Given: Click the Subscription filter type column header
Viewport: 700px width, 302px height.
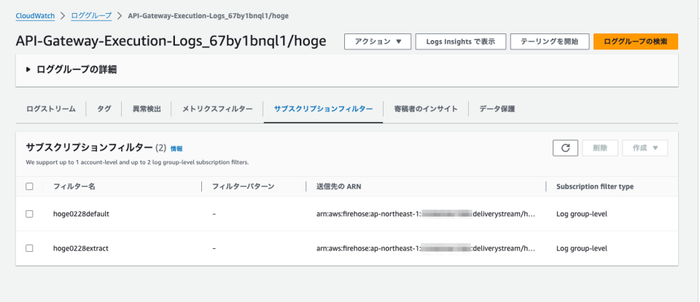Looking at the screenshot, I should 595,186.
